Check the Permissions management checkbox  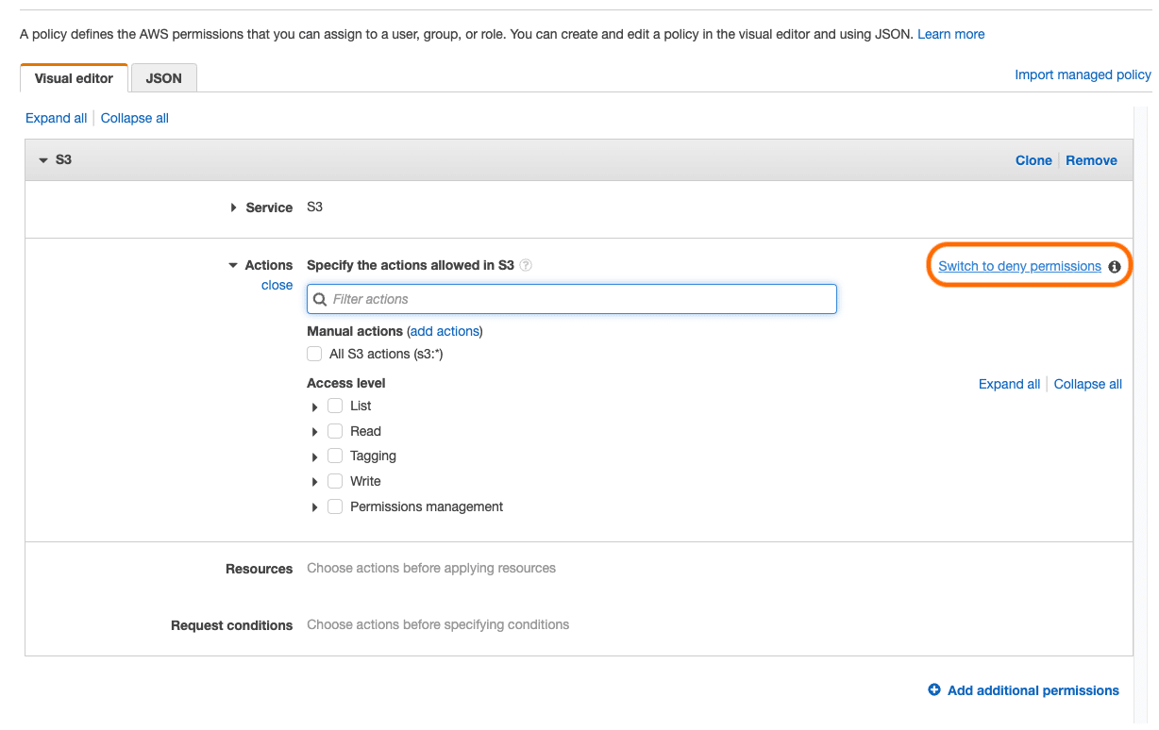click(335, 506)
